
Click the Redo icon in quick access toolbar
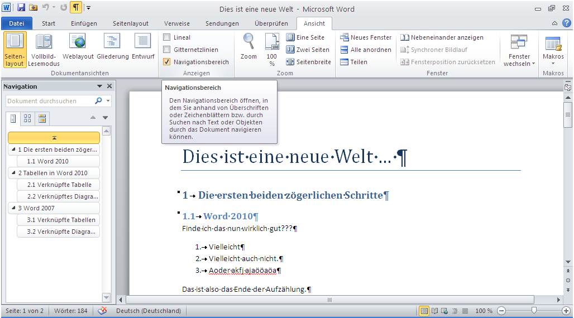pos(64,7)
